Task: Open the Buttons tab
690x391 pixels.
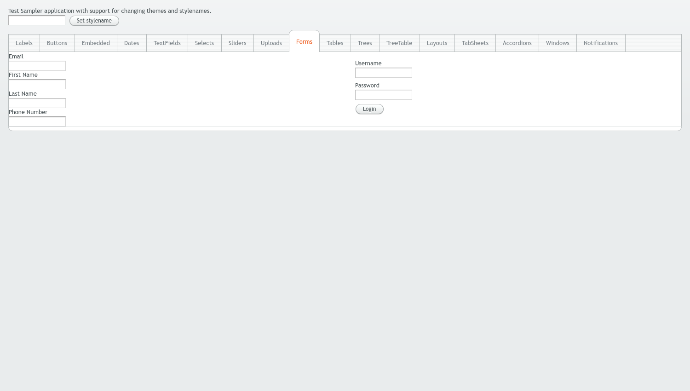Action: point(57,43)
